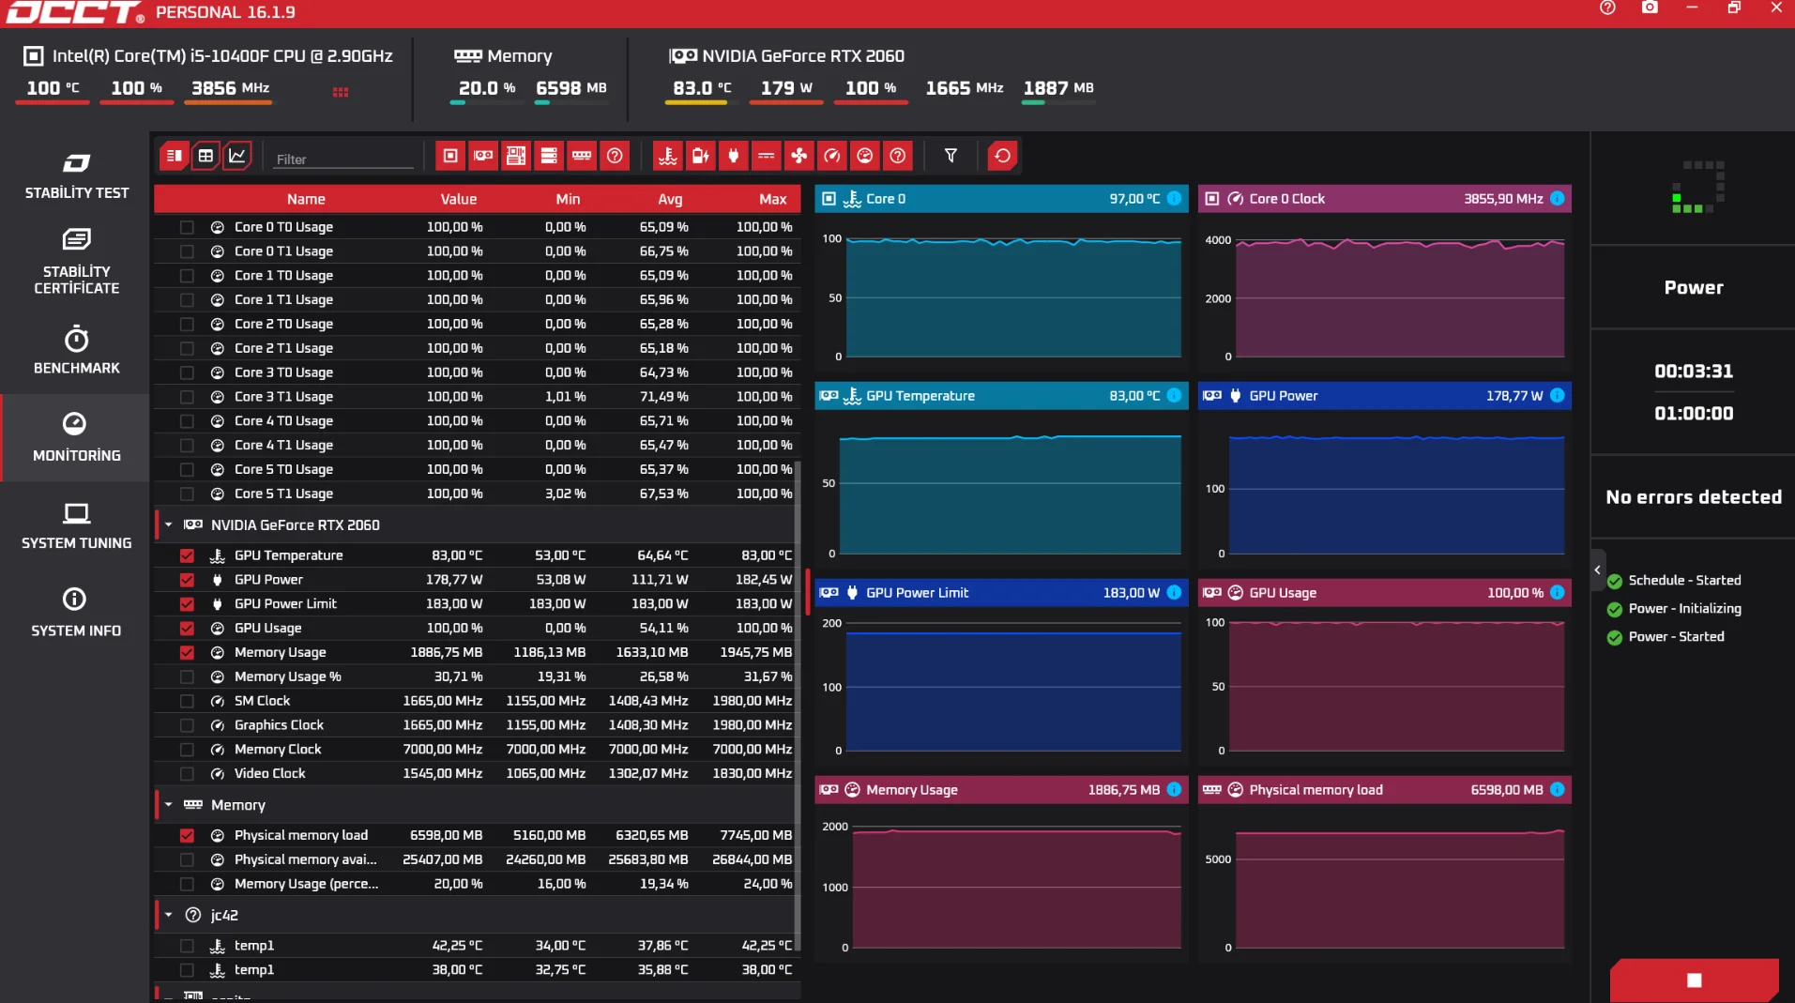
Task: Open the Stability Test section
Action: pyautogui.click(x=76, y=176)
